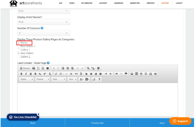The height and width of the screenshot is (127, 195).
Task: Click the Preview Site button
Action: click(97, 123)
